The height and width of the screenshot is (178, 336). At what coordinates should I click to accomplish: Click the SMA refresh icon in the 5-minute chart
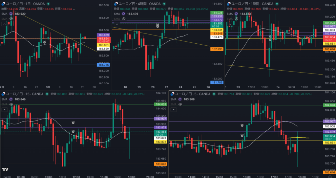click(x=180, y=99)
